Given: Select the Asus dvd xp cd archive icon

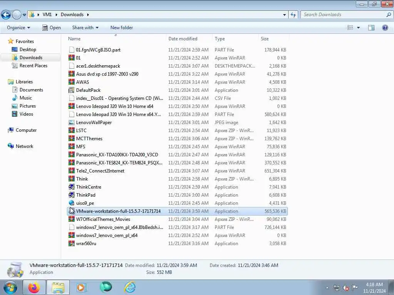Looking at the screenshot, I should tap(72, 74).
